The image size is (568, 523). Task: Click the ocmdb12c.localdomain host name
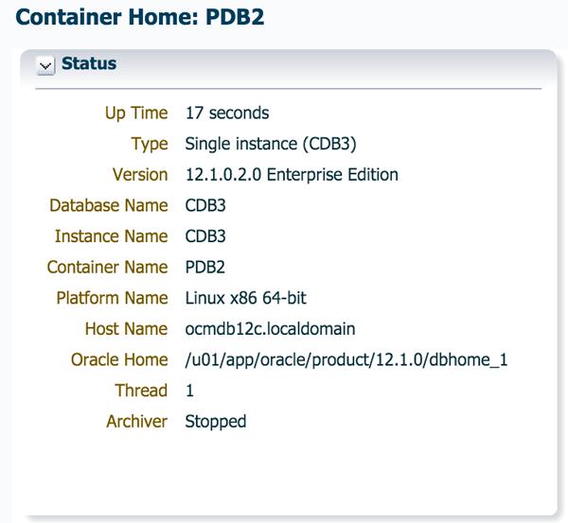(x=270, y=329)
